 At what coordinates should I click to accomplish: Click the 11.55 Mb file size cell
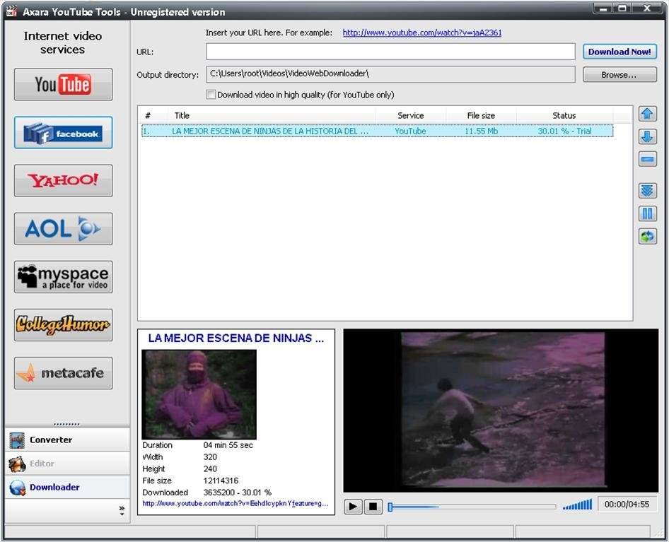[481, 131]
